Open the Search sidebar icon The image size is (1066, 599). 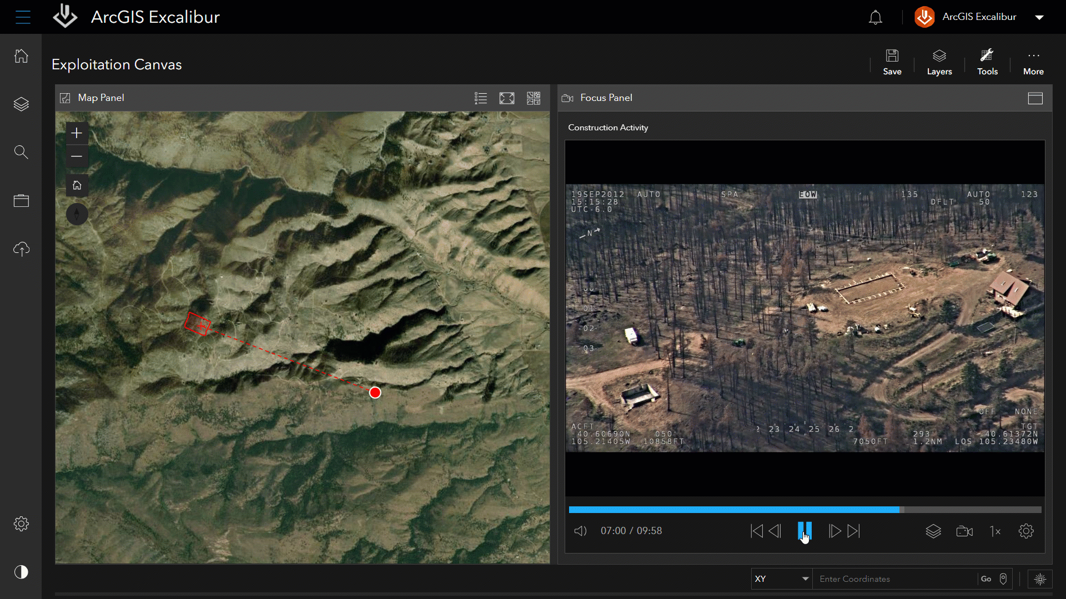point(21,152)
